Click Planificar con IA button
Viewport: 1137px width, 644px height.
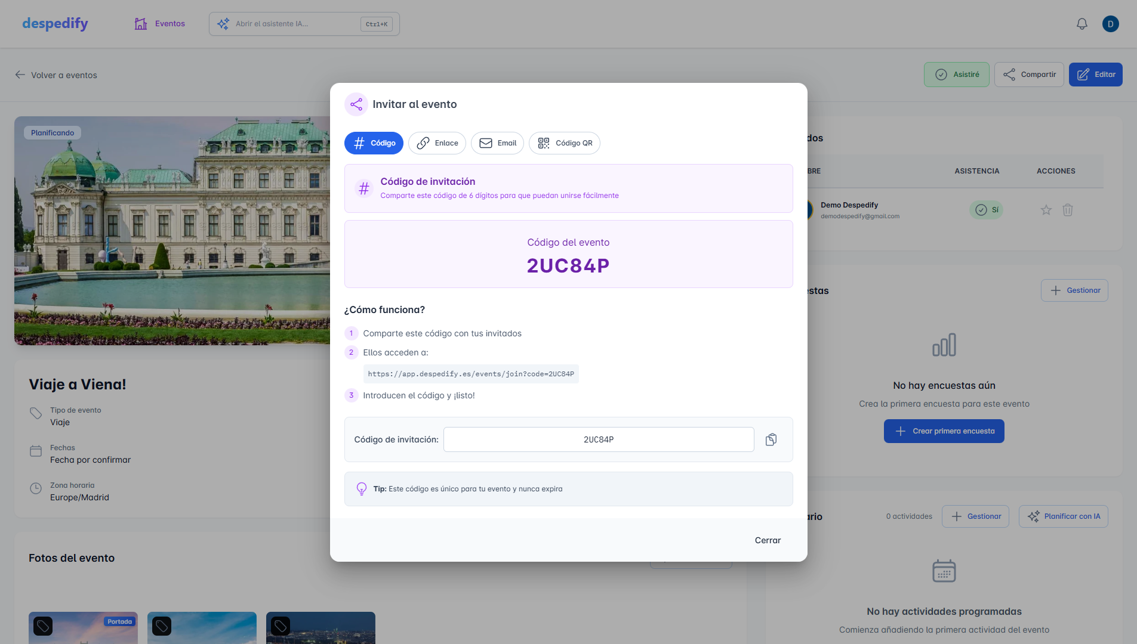tap(1064, 516)
